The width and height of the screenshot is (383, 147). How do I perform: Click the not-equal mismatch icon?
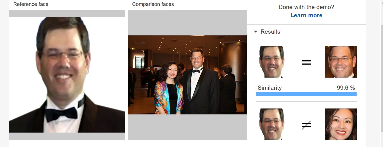pyautogui.click(x=306, y=125)
